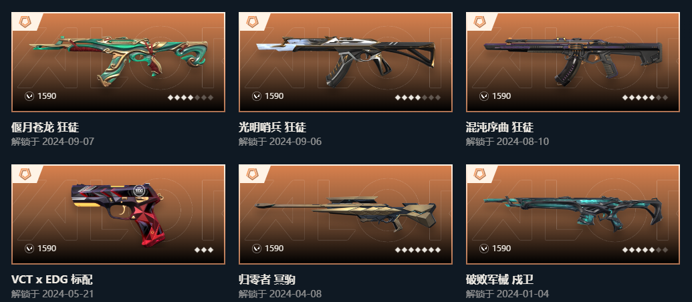Image resolution: width=692 pixels, height=302 pixels.
Task: Open the 混沌序曲 狂徒 title link
Action: [x=499, y=128]
